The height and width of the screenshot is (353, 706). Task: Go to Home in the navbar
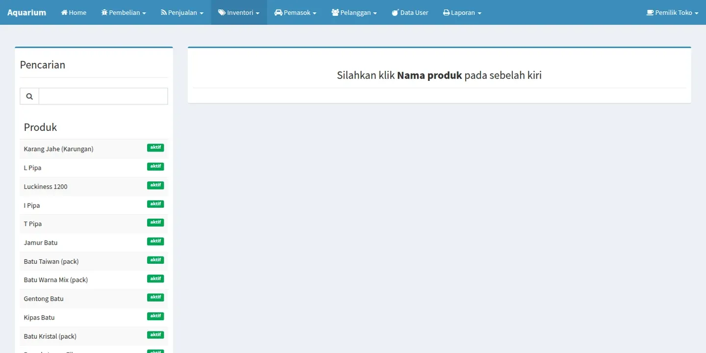(74, 13)
